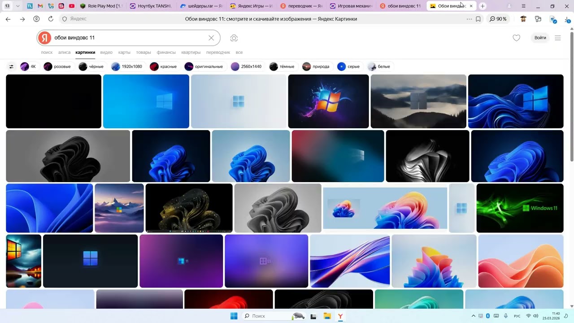Screen dimensions: 574x323
Task: Open the видео search category
Action: point(106,52)
